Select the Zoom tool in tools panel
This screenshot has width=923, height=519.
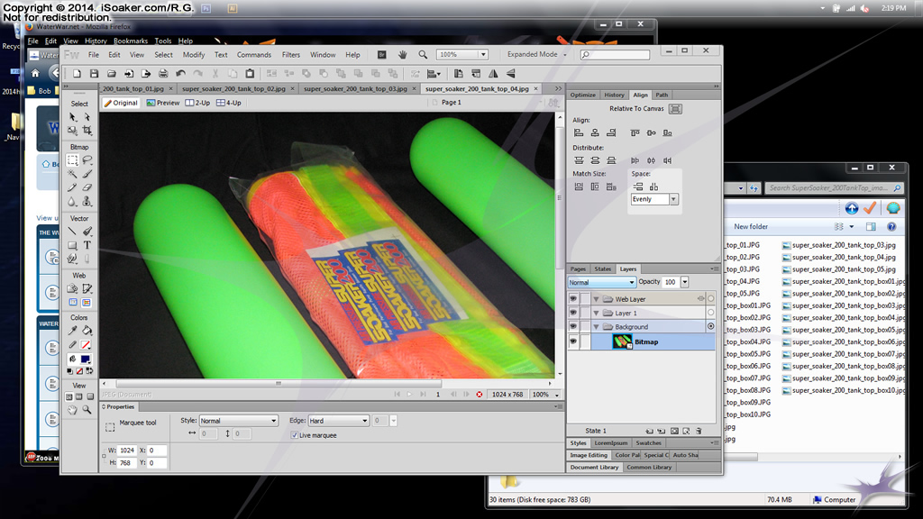coord(87,410)
